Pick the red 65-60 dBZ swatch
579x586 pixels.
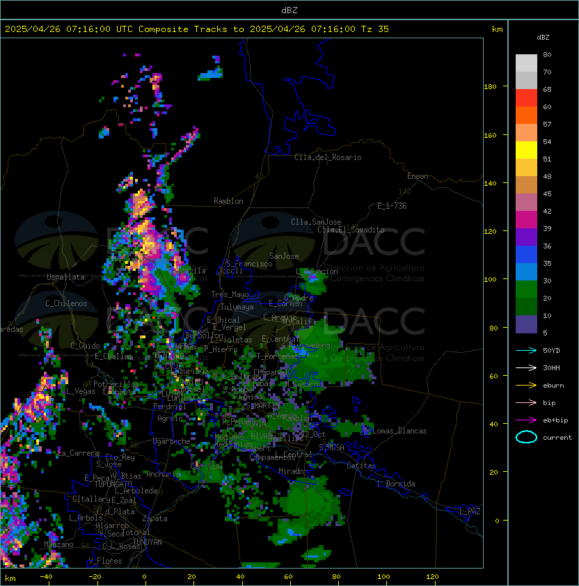point(526,98)
